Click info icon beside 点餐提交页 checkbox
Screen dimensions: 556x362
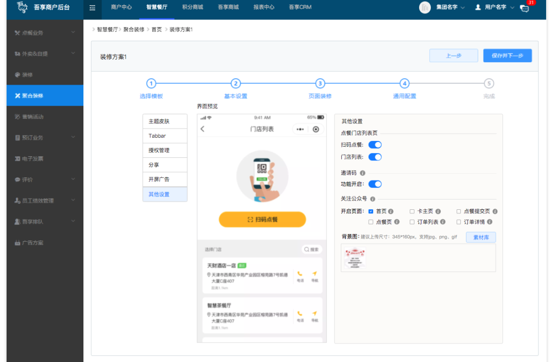[495, 211]
